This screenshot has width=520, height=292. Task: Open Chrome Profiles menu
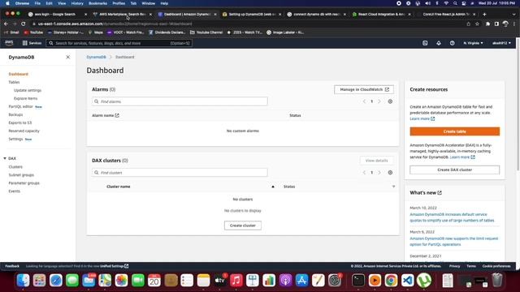click(x=119, y=3)
